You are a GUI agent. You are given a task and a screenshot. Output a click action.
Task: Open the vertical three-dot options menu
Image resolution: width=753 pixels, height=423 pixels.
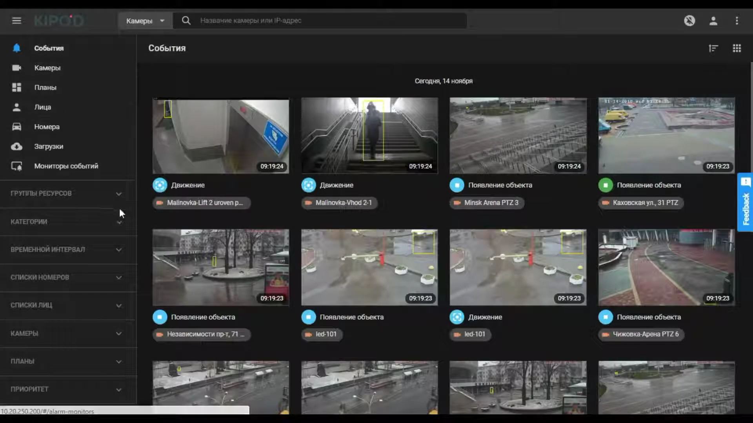[x=737, y=20]
